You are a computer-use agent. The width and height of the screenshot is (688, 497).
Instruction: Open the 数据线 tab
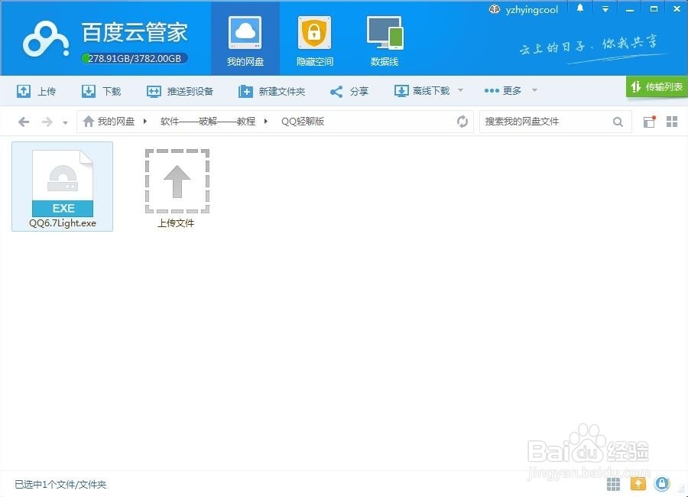(385, 41)
